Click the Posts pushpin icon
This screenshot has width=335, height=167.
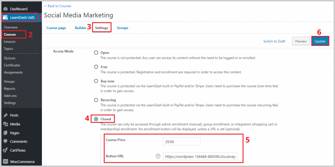click(6, 115)
